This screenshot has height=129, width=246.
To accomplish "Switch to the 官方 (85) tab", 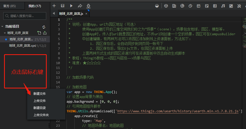I will pos(9,6).
